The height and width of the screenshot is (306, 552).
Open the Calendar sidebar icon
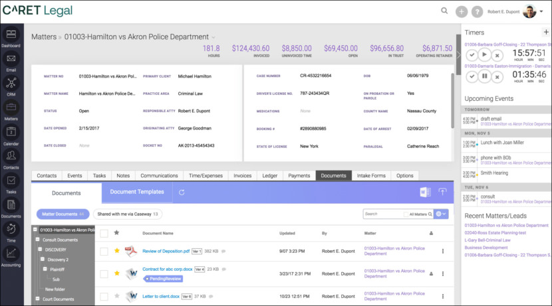[x=11, y=131]
